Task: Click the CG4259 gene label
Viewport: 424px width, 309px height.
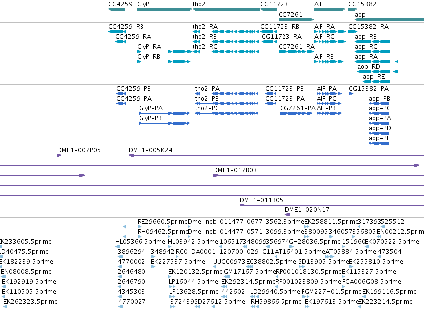Action: click(120, 4)
